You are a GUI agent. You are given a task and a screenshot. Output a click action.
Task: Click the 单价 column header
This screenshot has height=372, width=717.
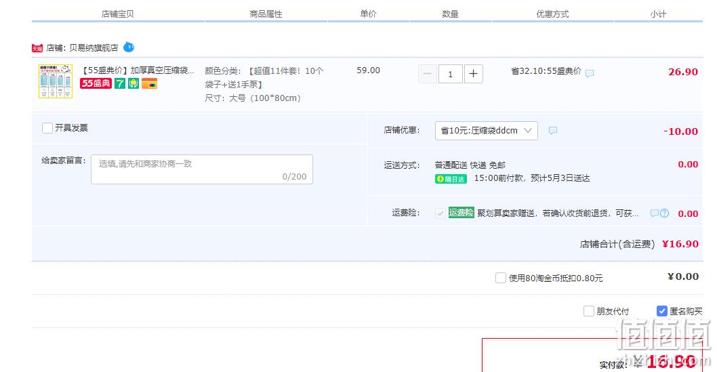click(368, 14)
